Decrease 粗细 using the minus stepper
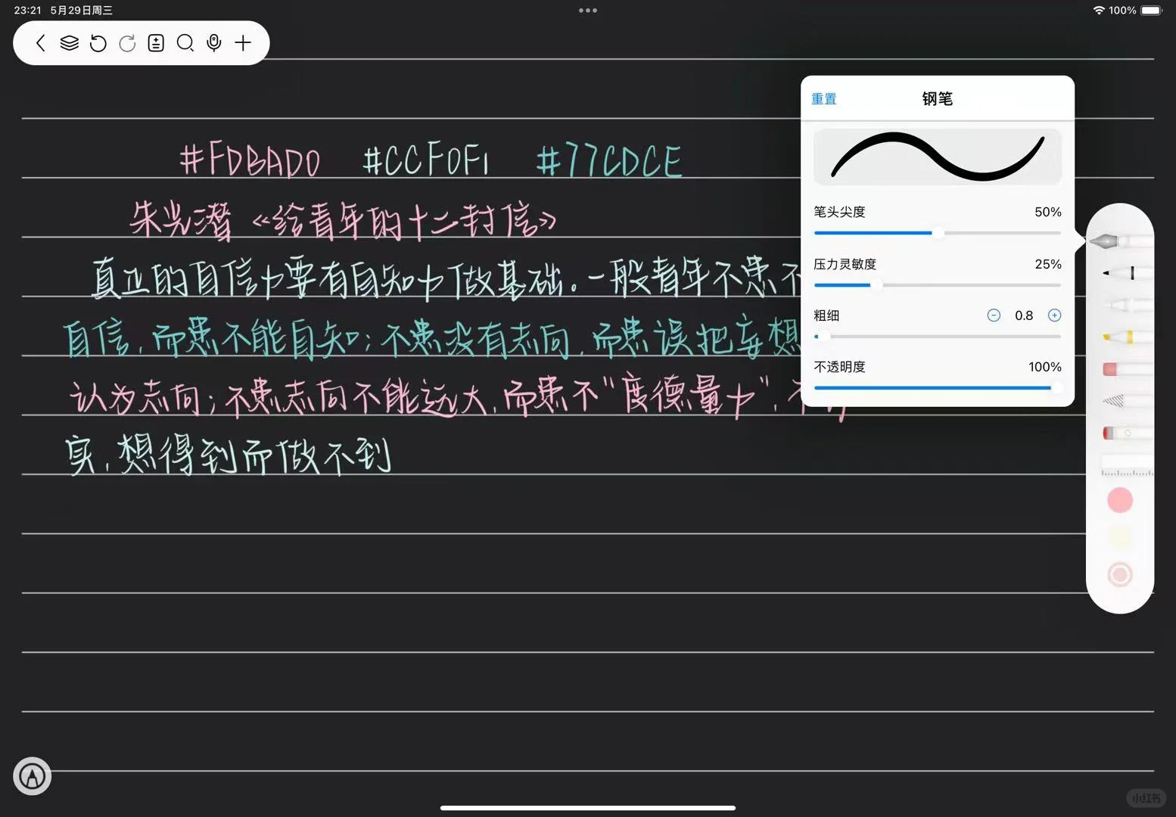This screenshot has height=817, width=1176. [994, 315]
